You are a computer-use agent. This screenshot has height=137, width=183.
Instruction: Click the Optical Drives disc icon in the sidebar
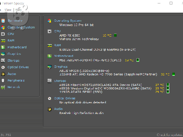3,67
